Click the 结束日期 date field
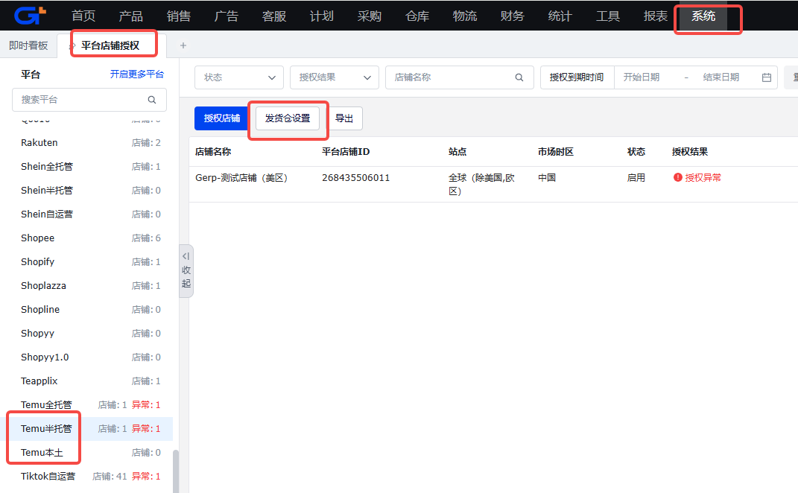Image resolution: width=798 pixels, height=493 pixels. click(x=721, y=77)
